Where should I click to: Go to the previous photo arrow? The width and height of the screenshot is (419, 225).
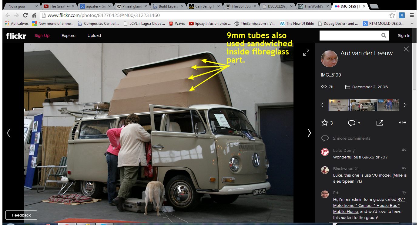click(8, 133)
